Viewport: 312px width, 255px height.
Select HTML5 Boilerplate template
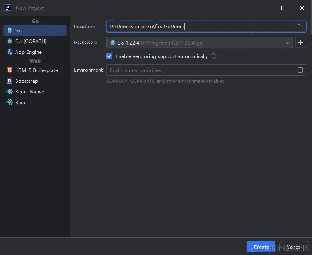point(35,70)
